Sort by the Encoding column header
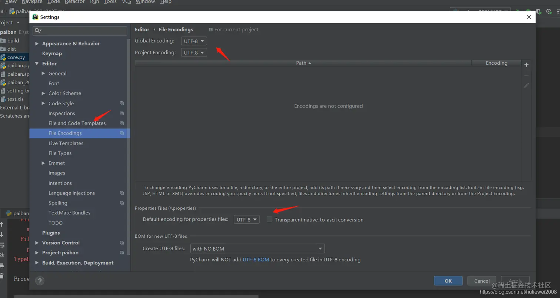Screen dimensions: 560x298 (x=496, y=63)
